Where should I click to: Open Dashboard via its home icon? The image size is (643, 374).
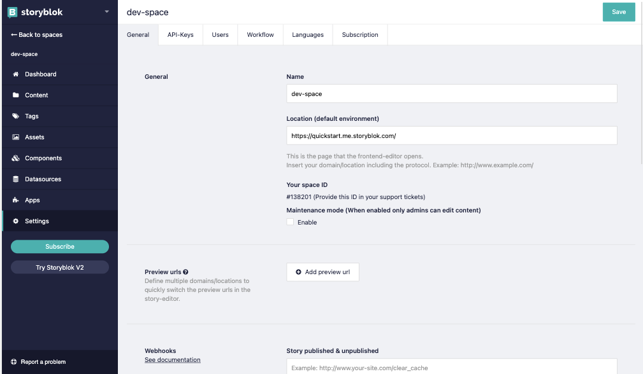point(15,74)
